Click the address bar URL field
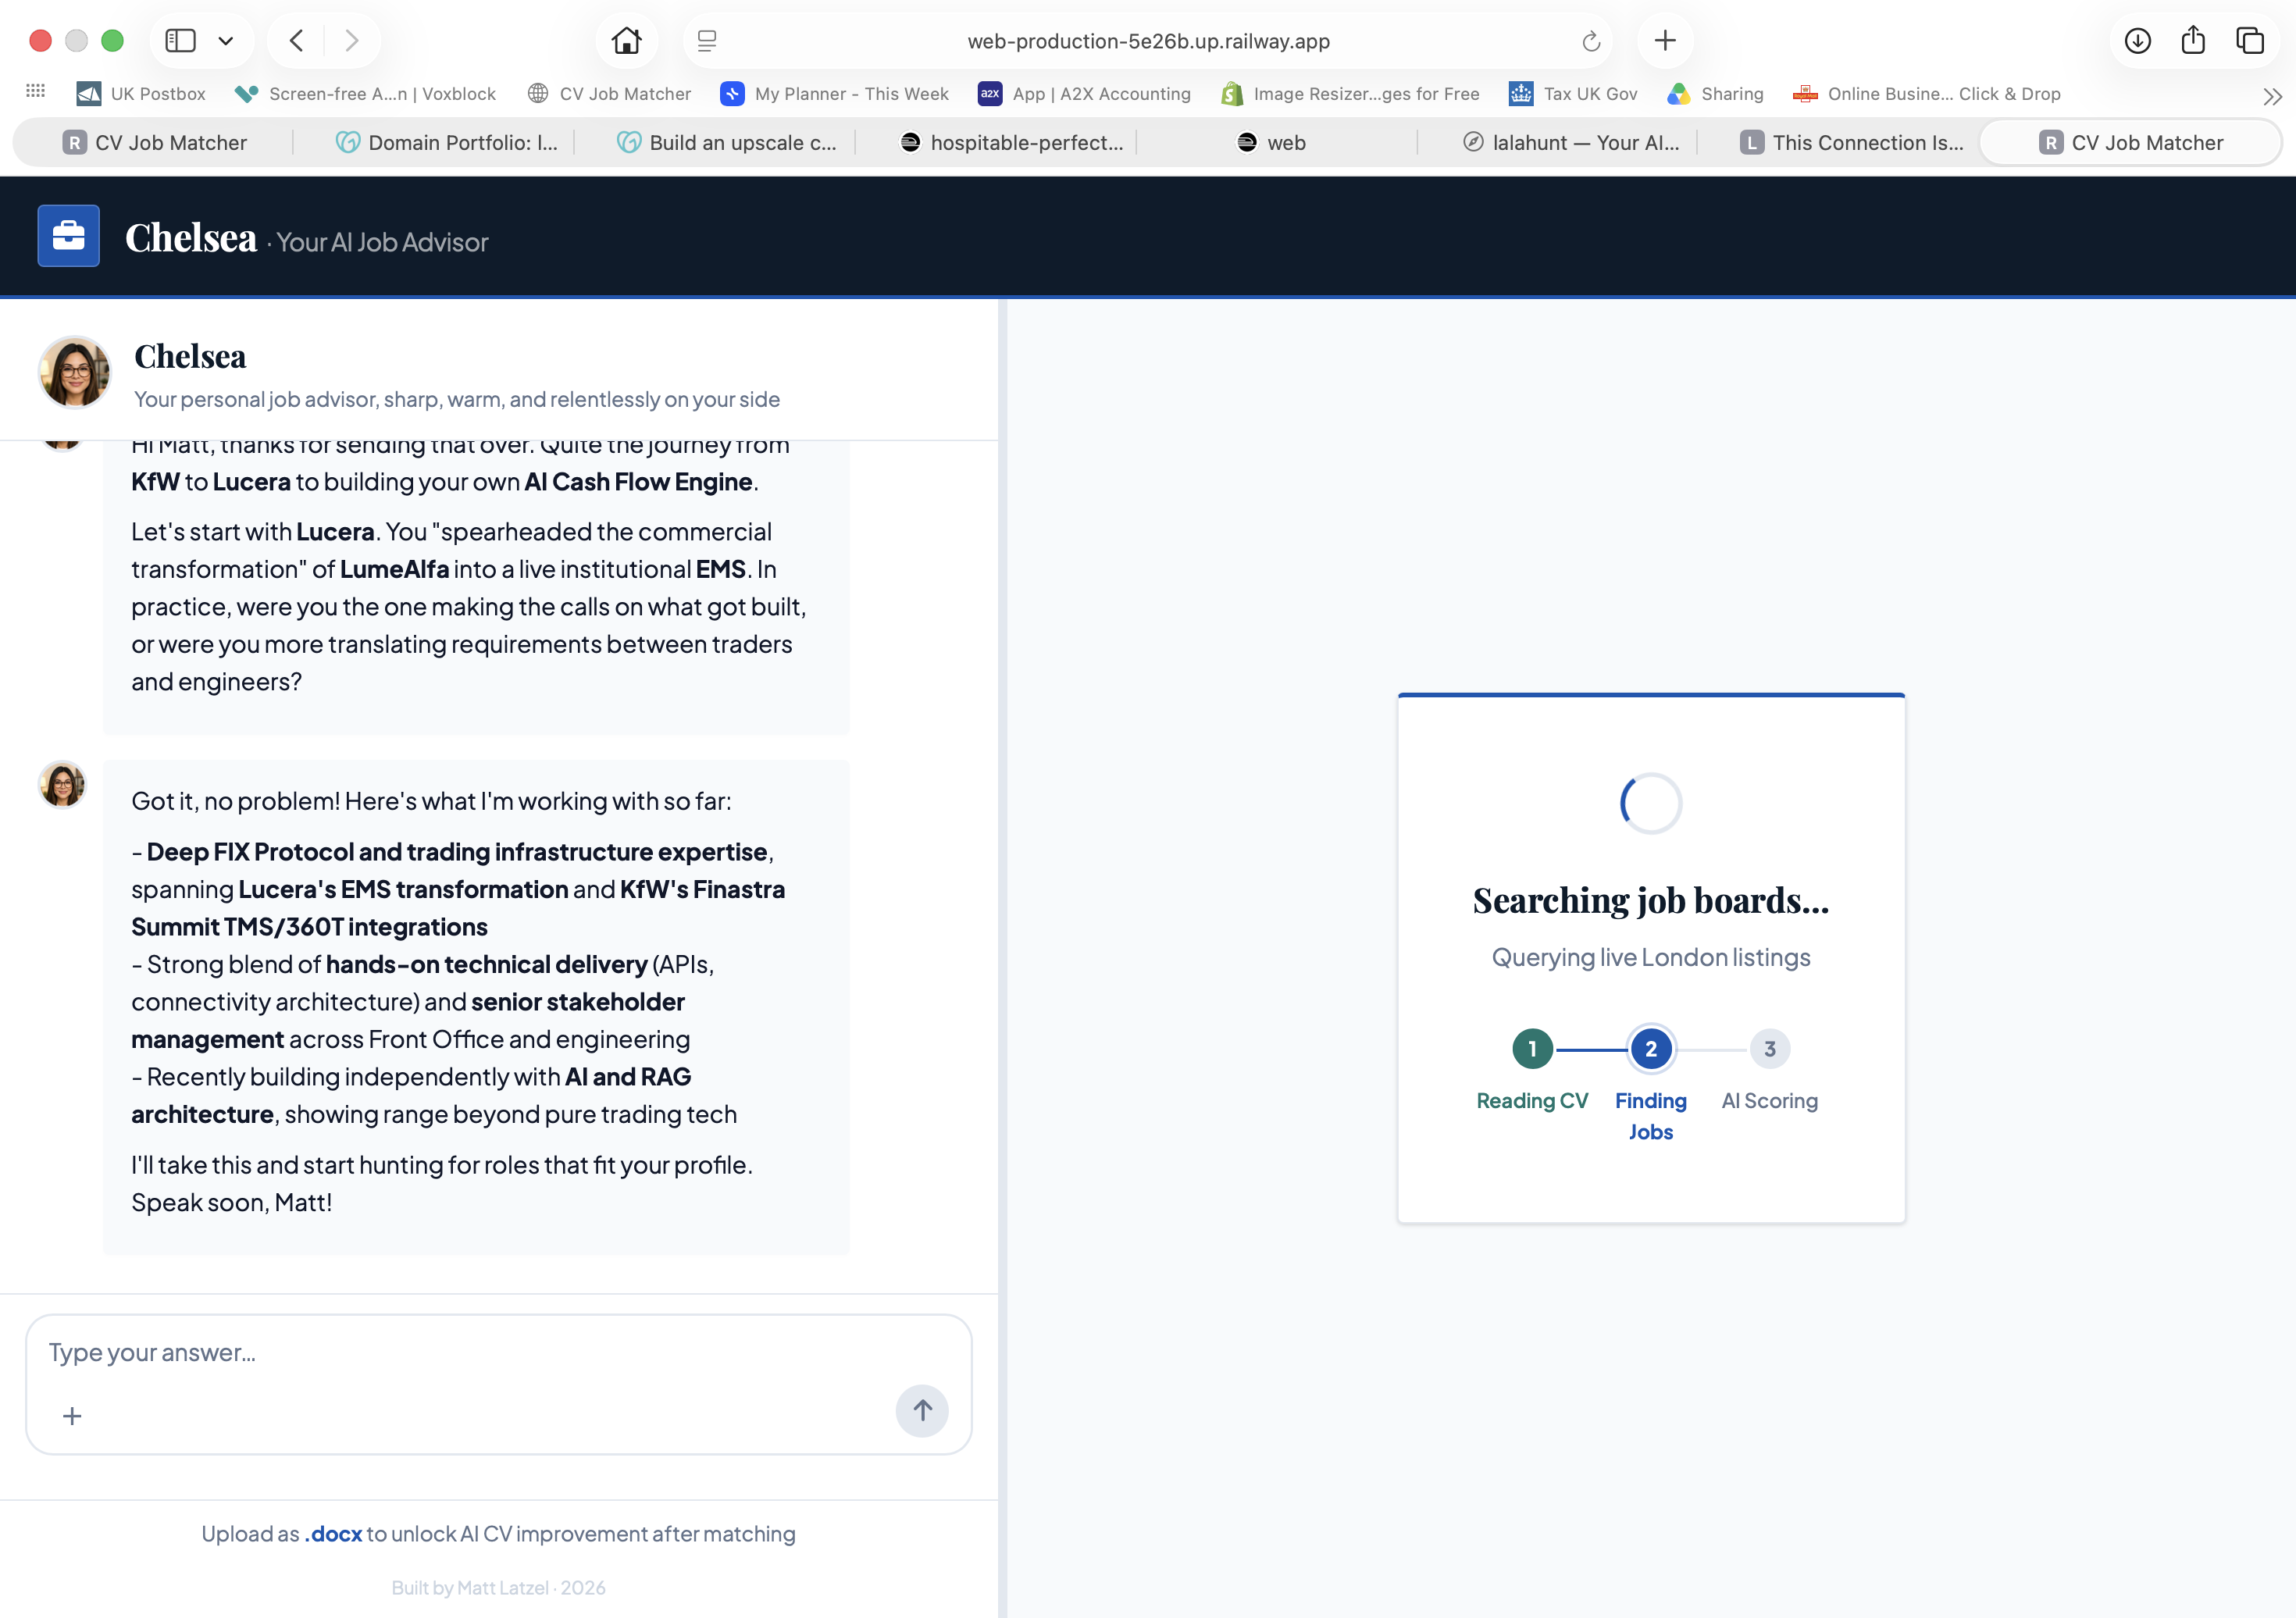The image size is (2296, 1618). point(1148,41)
